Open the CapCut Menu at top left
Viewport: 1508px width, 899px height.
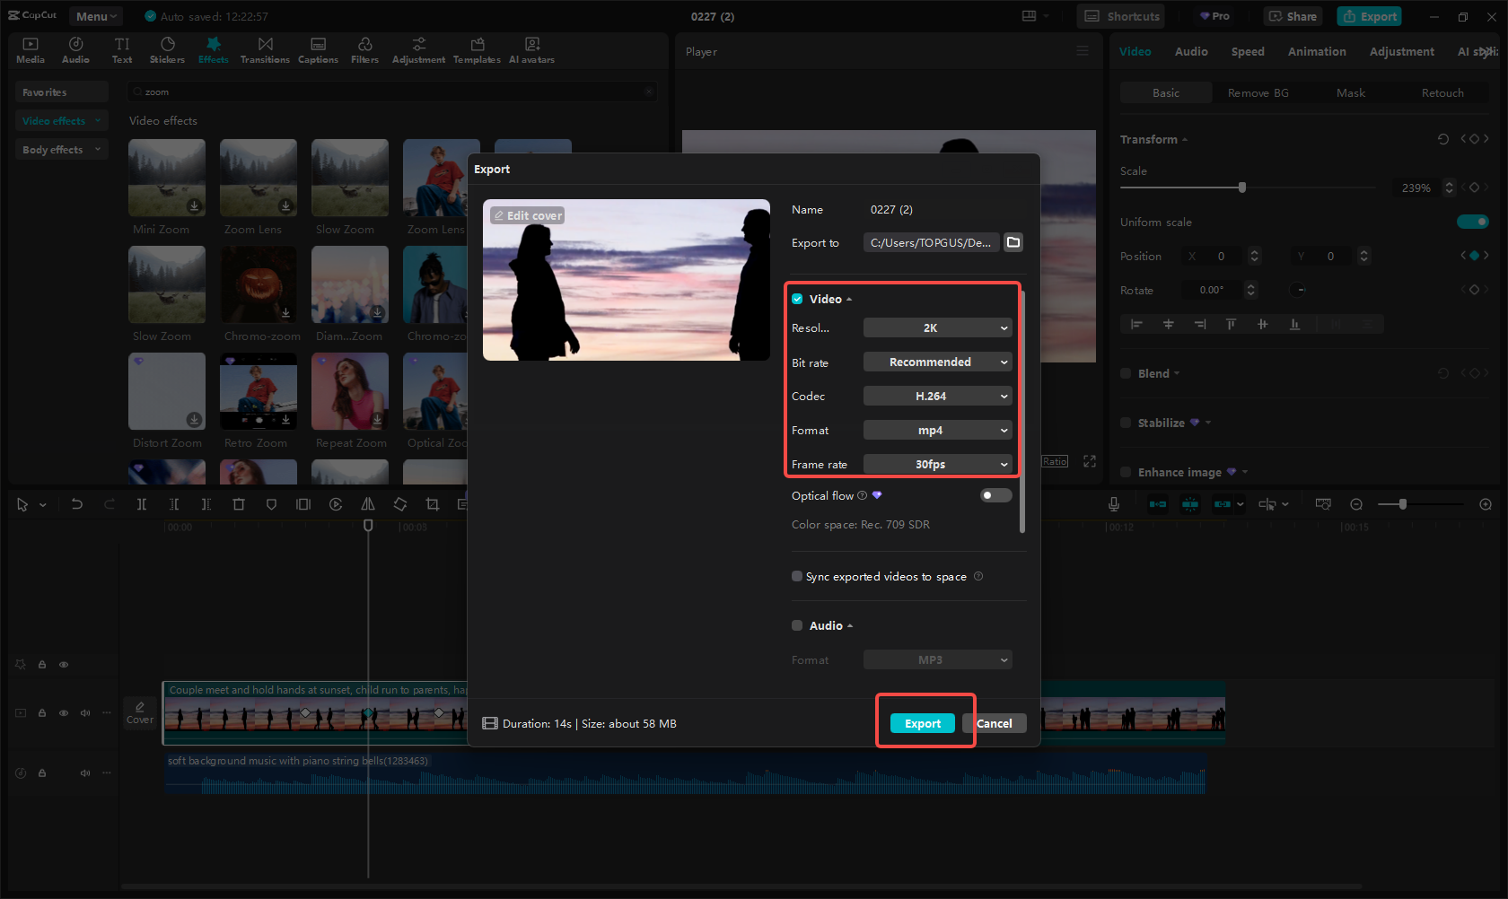click(95, 15)
